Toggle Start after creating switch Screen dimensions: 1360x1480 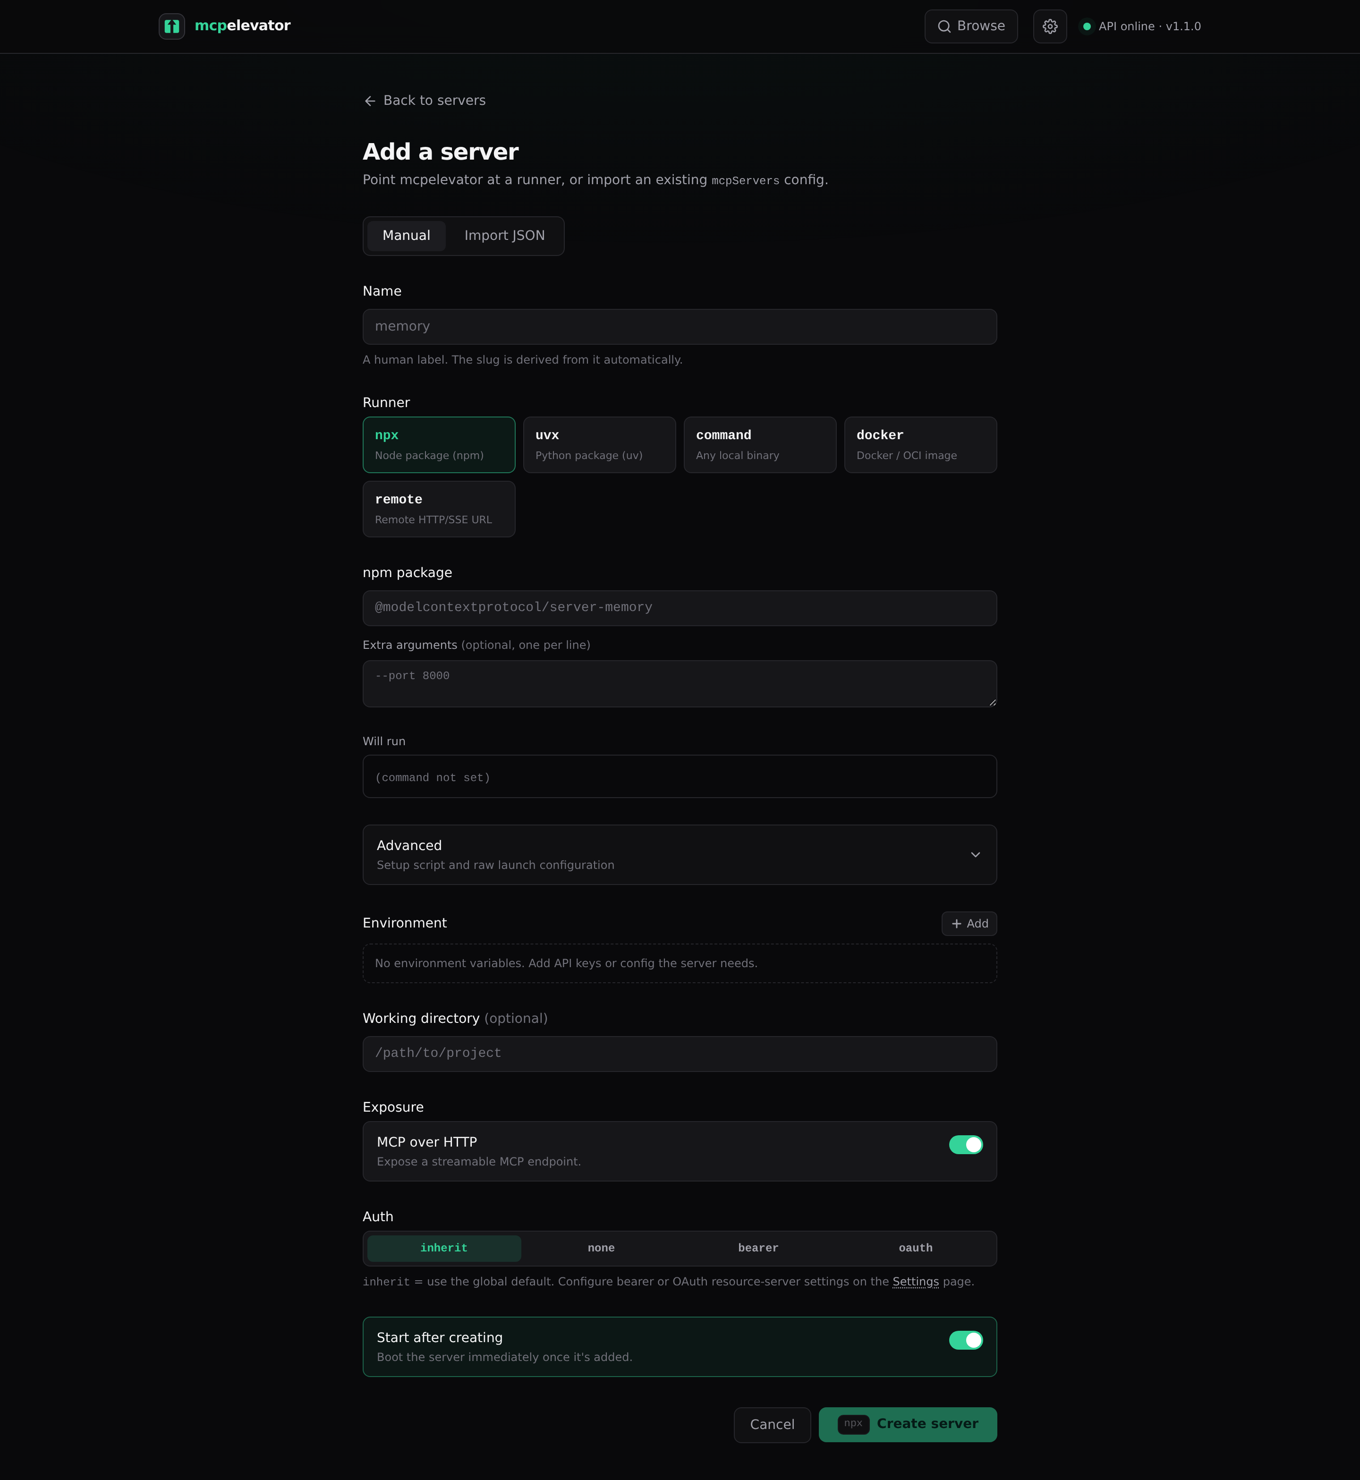click(966, 1340)
